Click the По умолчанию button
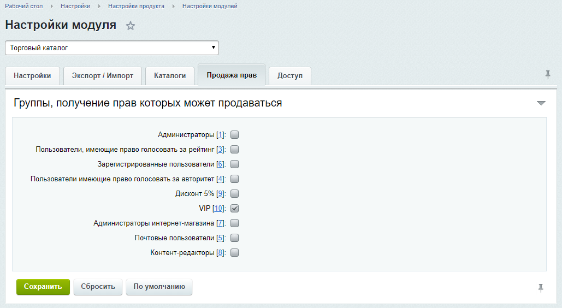The height and width of the screenshot is (308, 562). pyautogui.click(x=159, y=287)
